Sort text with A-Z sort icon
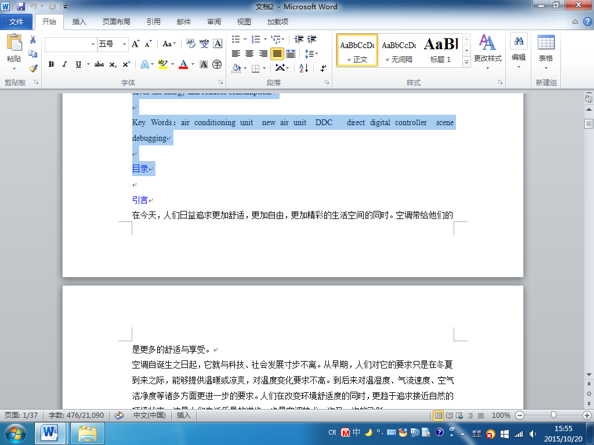 pos(304,68)
